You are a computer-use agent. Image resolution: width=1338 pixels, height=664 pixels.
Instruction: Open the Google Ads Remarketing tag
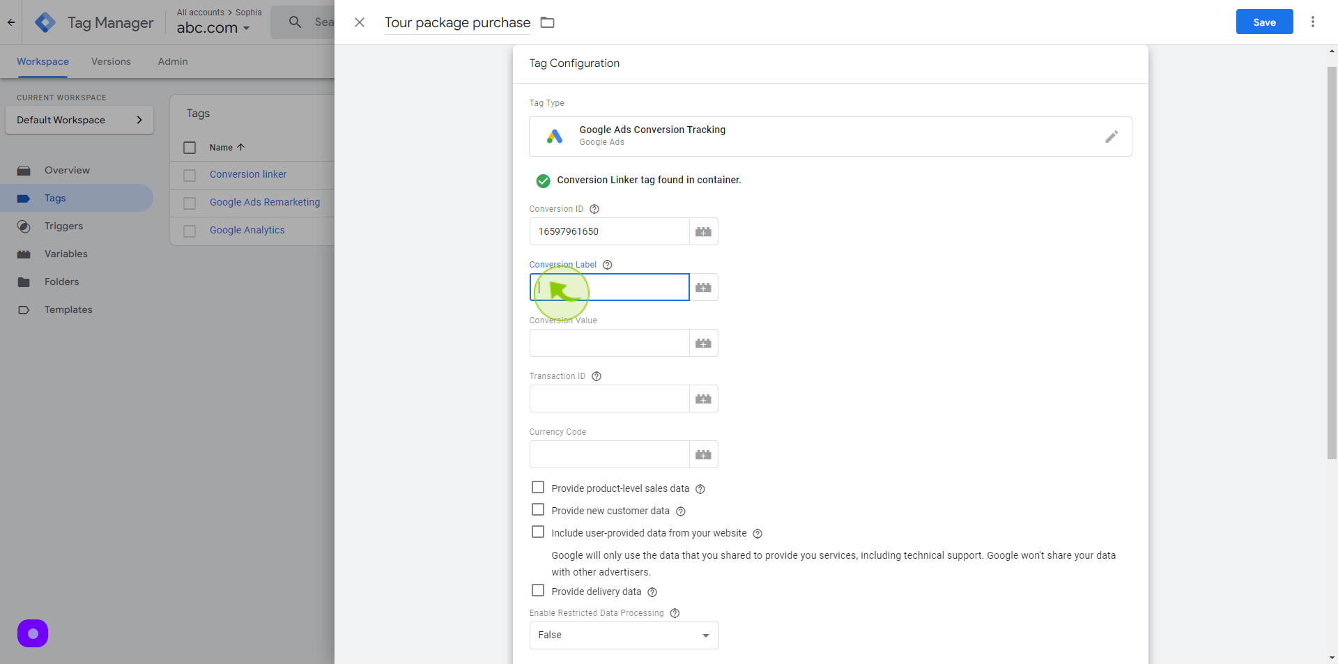[x=265, y=202]
